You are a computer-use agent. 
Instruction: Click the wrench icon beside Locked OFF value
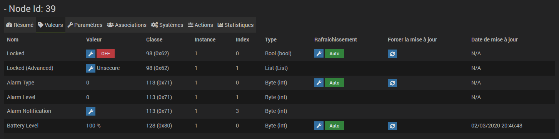pos(91,54)
